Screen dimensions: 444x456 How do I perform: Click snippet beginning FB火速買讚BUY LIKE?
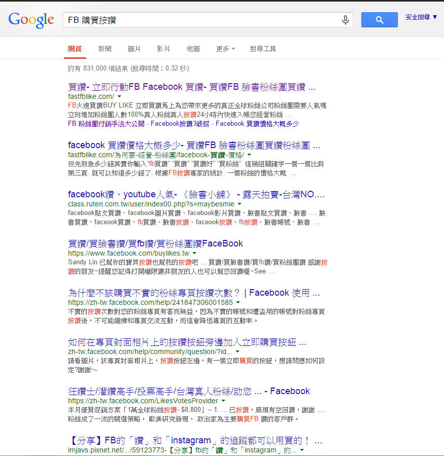click(x=197, y=110)
